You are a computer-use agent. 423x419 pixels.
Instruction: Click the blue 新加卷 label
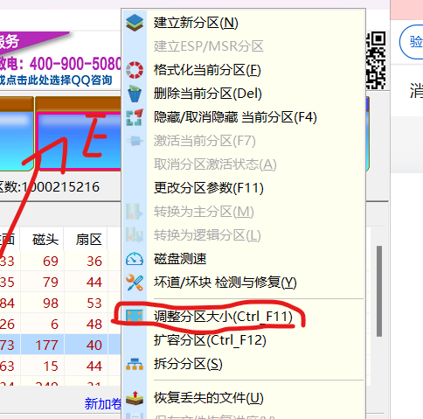(102, 404)
